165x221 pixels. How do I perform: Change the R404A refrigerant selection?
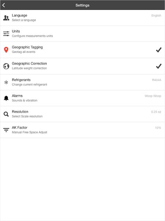(x=157, y=80)
